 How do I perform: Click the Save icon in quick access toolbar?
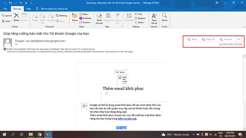pyautogui.click(x=5, y=3)
